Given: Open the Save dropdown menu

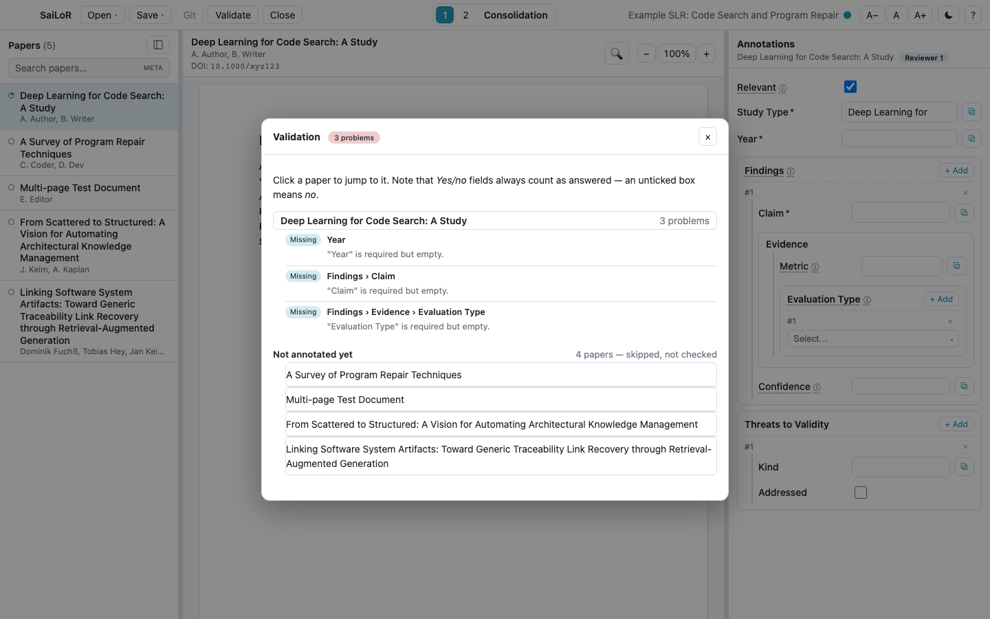Looking at the screenshot, I should click(151, 15).
